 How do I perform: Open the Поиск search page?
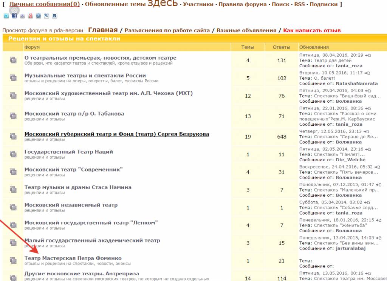280,4
